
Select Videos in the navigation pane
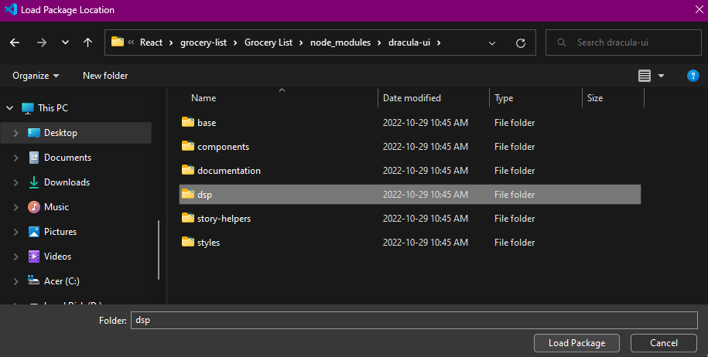pos(57,257)
